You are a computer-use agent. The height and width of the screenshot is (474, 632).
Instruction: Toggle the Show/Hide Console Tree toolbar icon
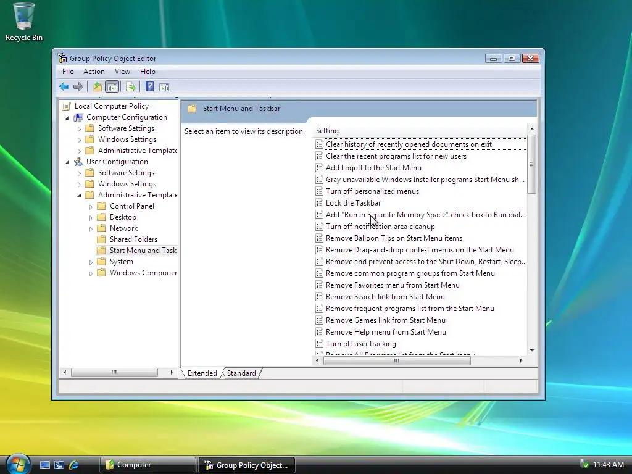pyautogui.click(x=112, y=86)
